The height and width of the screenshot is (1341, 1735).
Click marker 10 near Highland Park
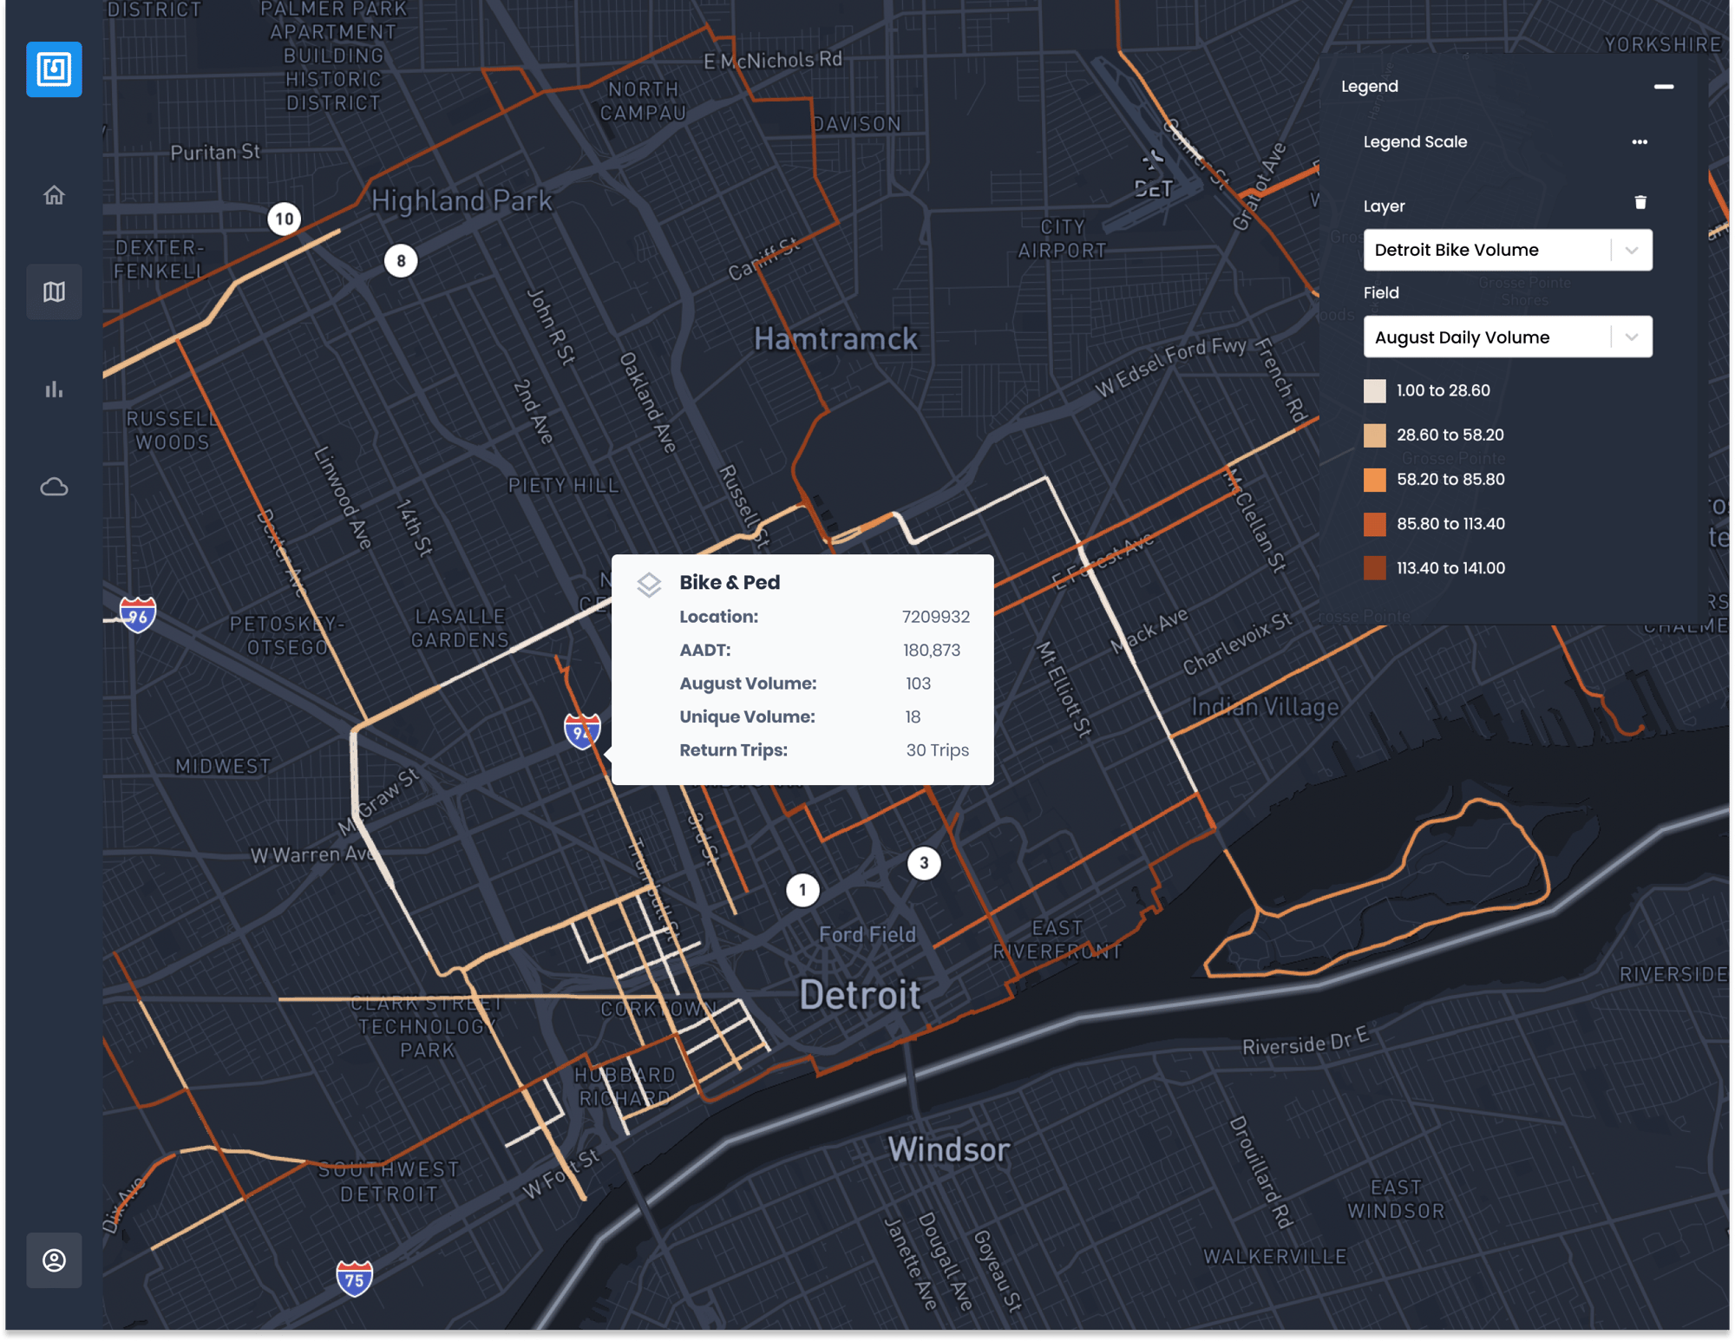pos(286,218)
